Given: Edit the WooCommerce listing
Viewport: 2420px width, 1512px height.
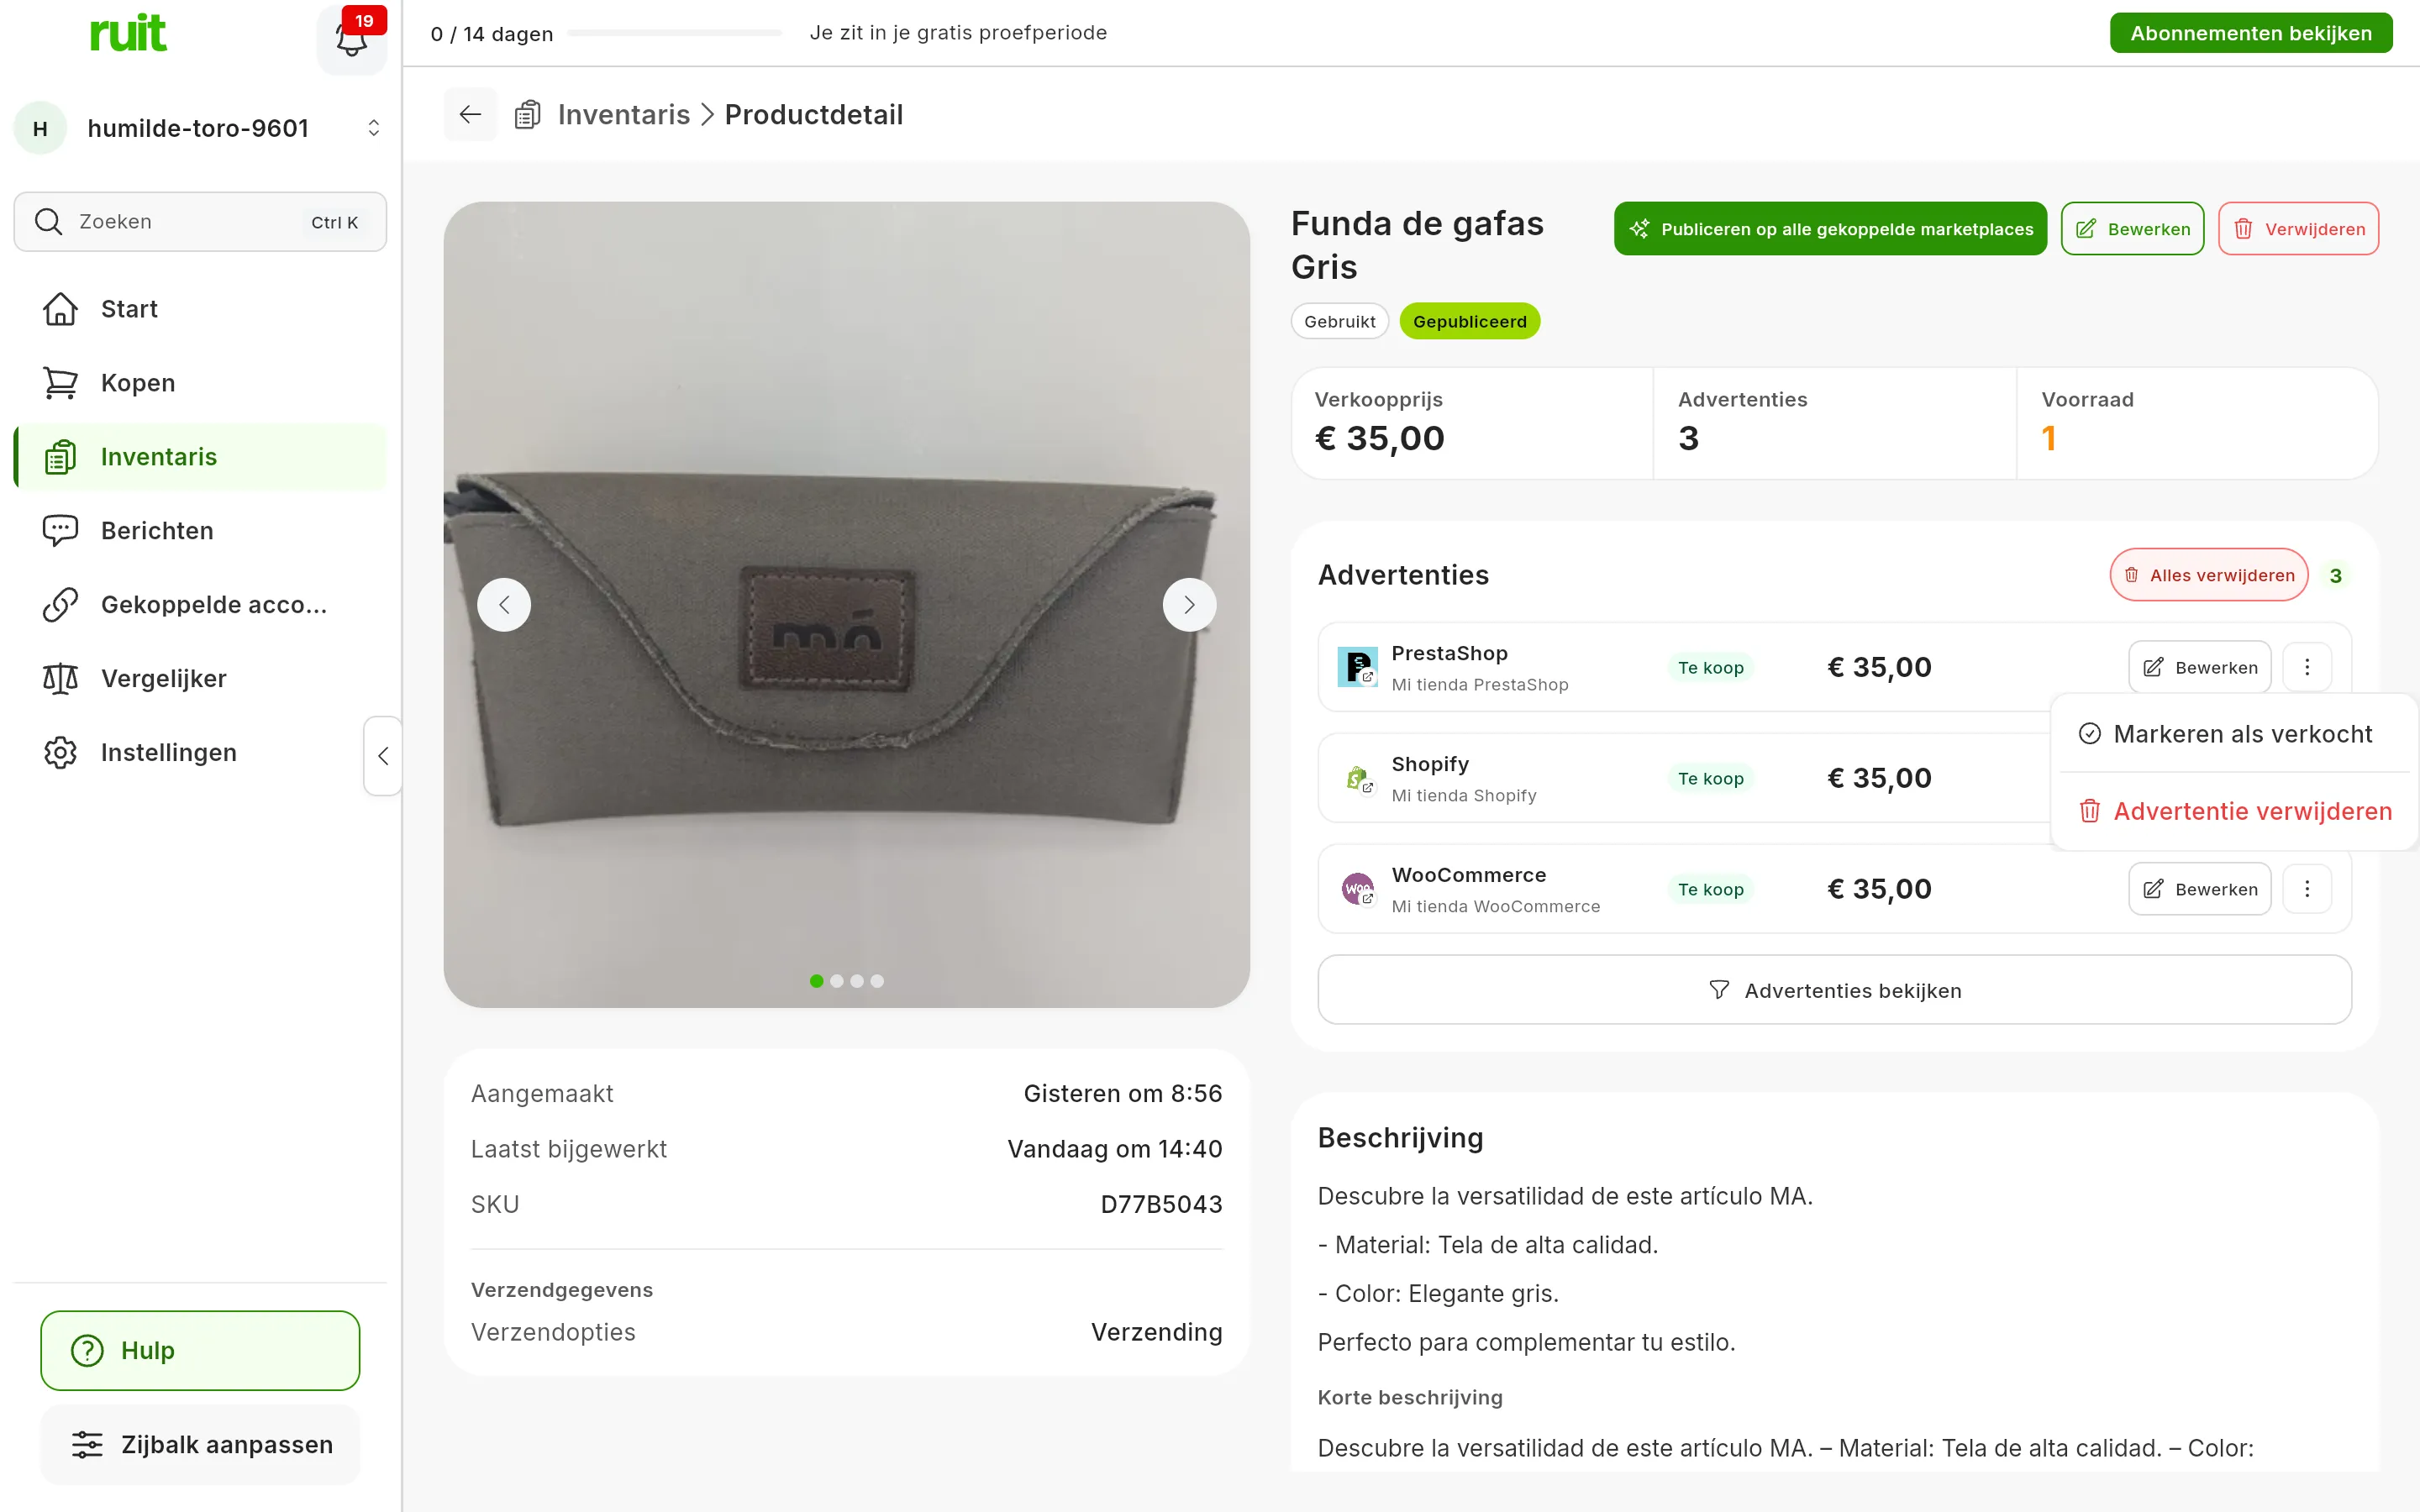Looking at the screenshot, I should (x=2199, y=889).
